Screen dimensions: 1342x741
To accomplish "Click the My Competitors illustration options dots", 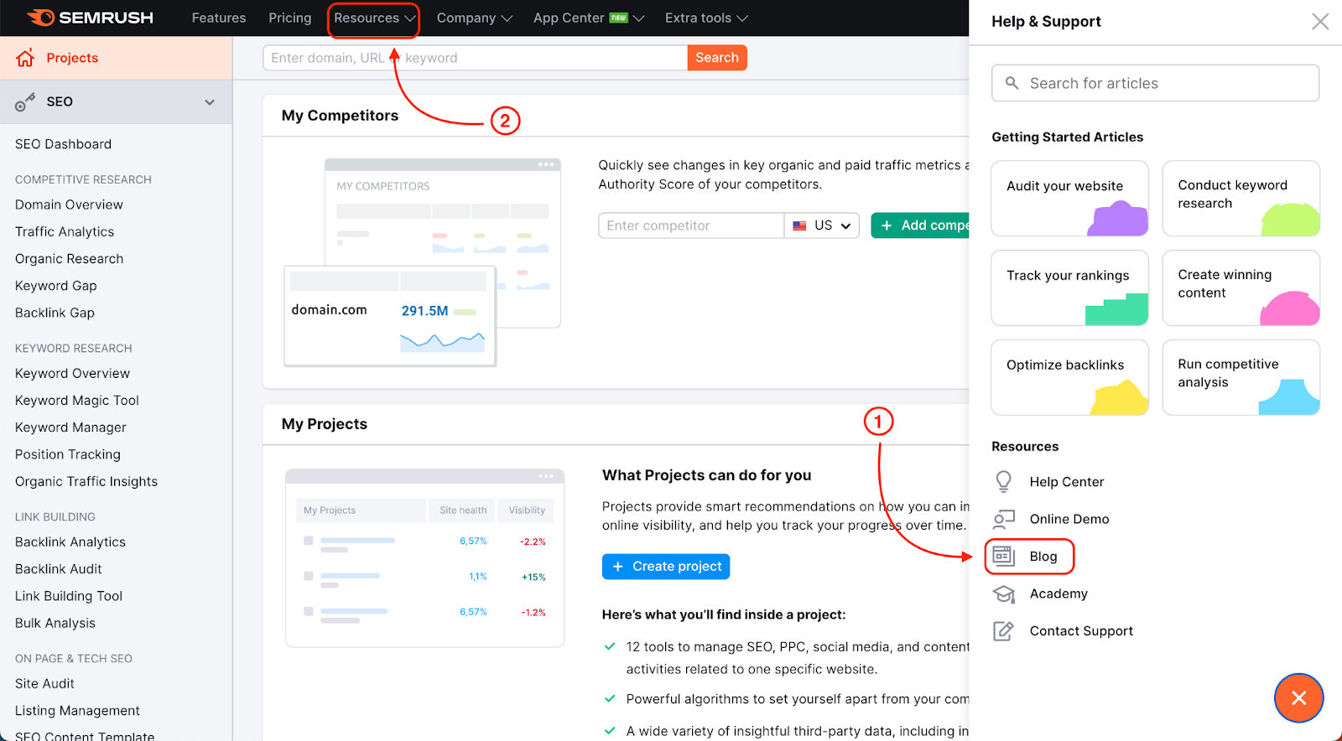I will [546, 164].
